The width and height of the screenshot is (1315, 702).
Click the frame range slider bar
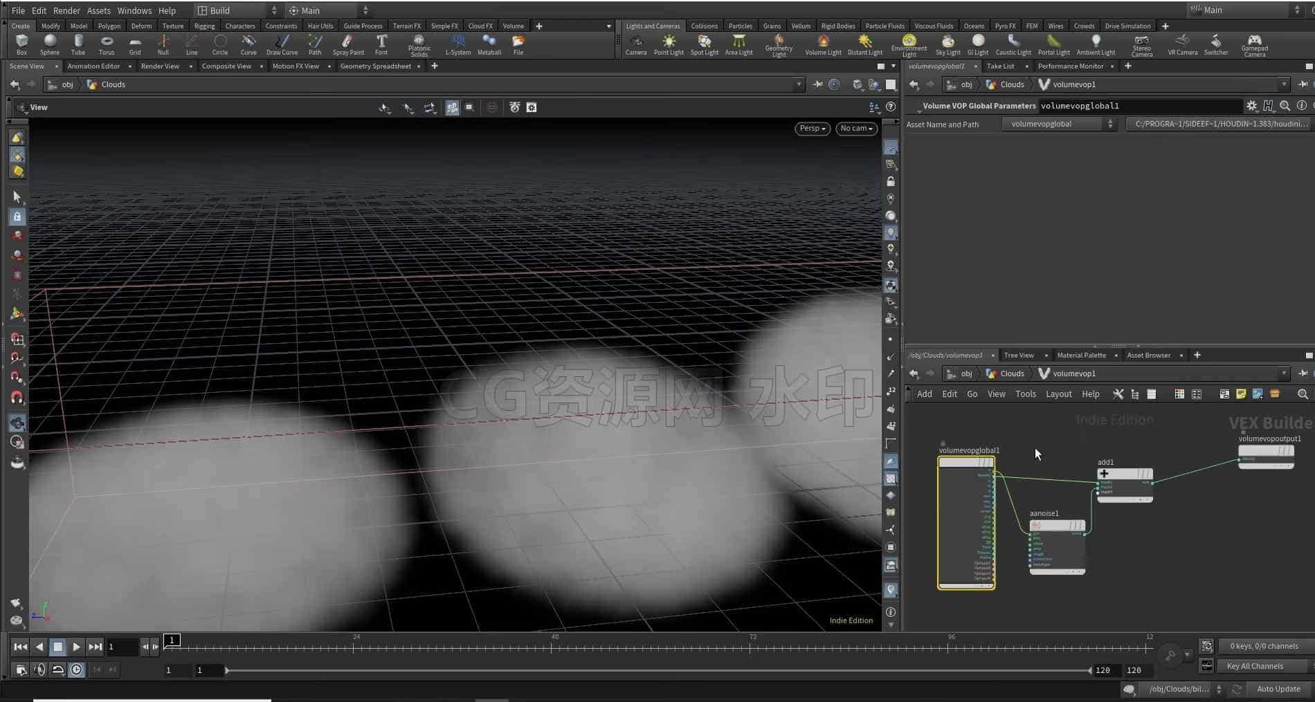[657, 670]
